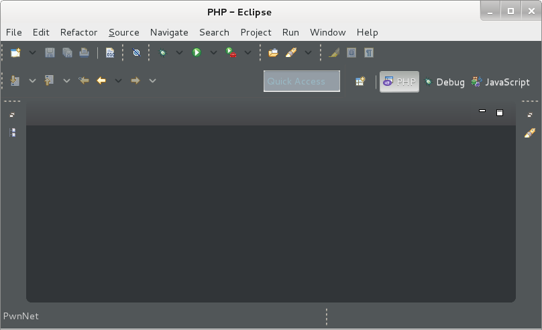Click the Back navigation yellow arrow
The width and height of the screenshot is (542, 330).
[x=101, y=81]
